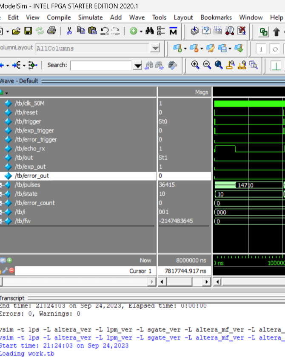
Task: Open the Compile menu
Action: (x=59, y=17)
